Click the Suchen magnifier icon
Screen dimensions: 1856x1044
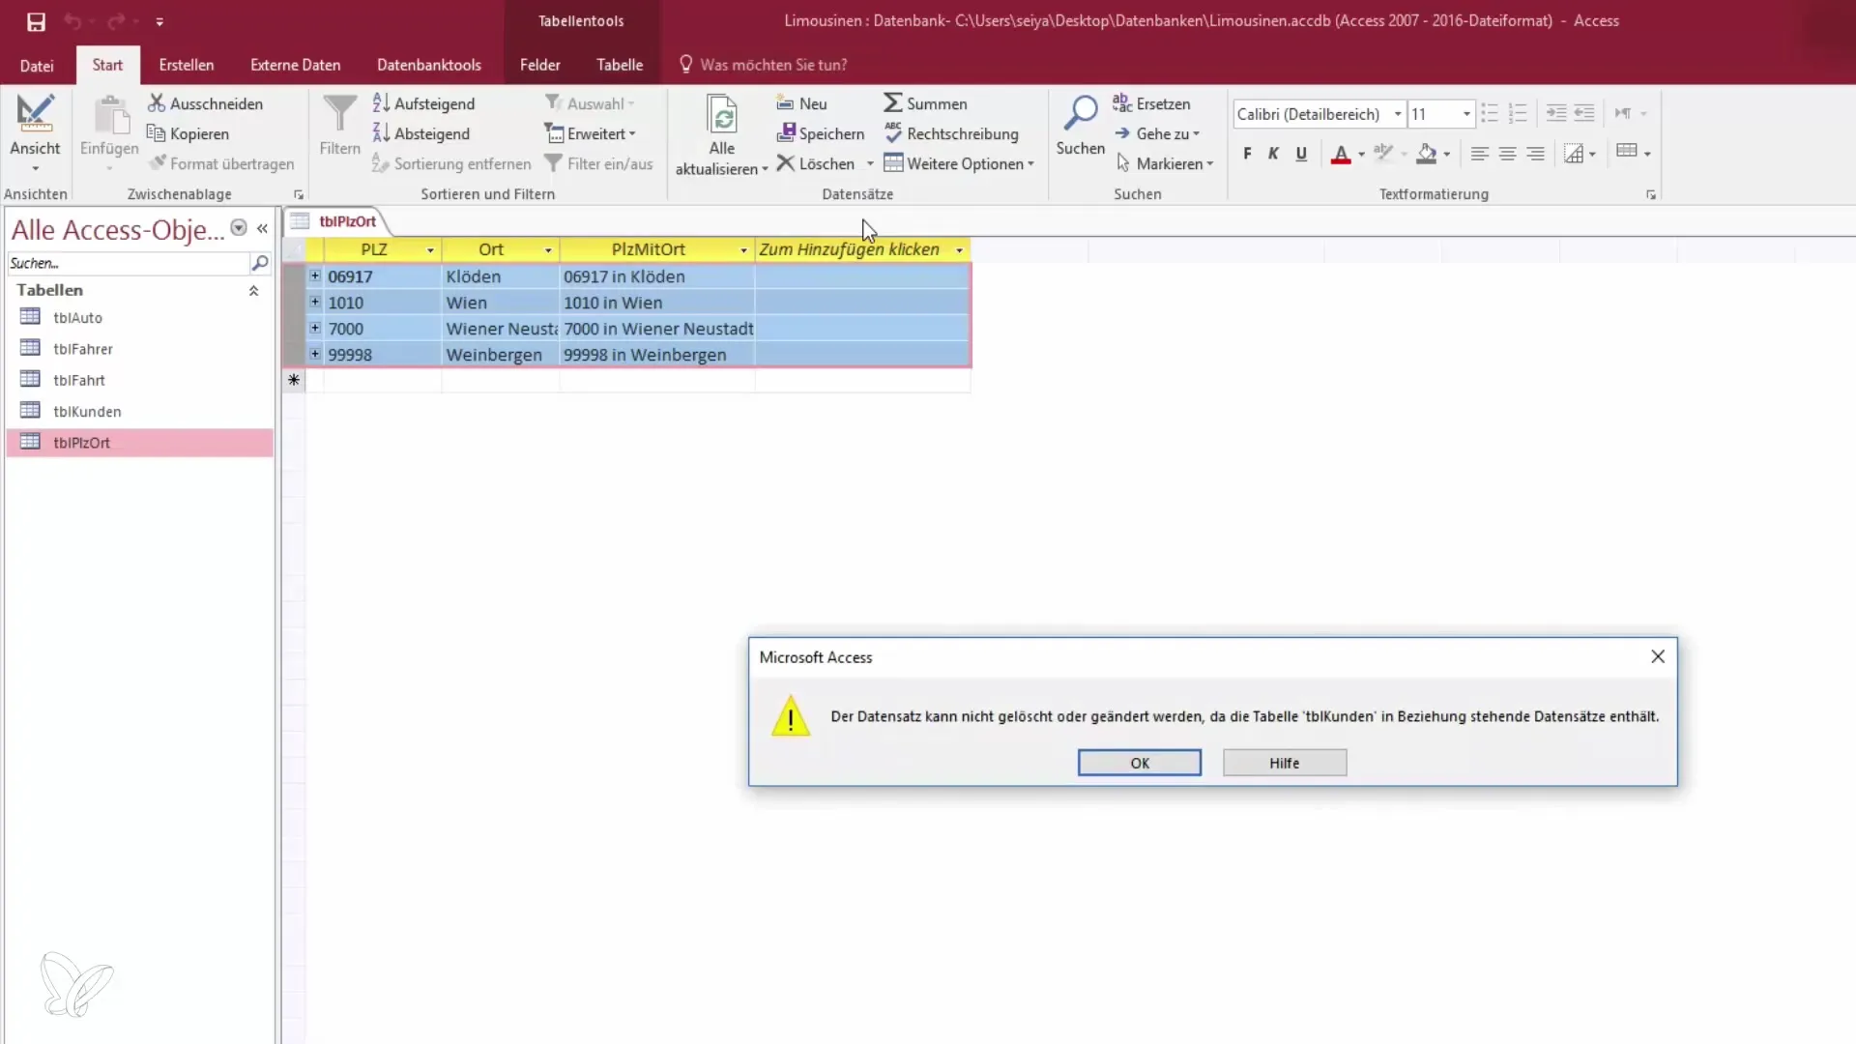(x=1080, y=113)
